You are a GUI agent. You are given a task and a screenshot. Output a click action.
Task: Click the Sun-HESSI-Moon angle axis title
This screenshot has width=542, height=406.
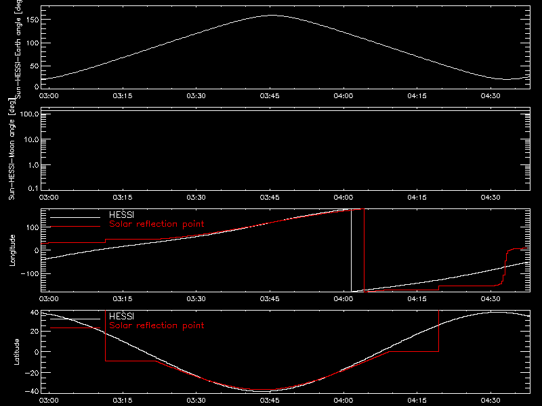tap(12, 149)
